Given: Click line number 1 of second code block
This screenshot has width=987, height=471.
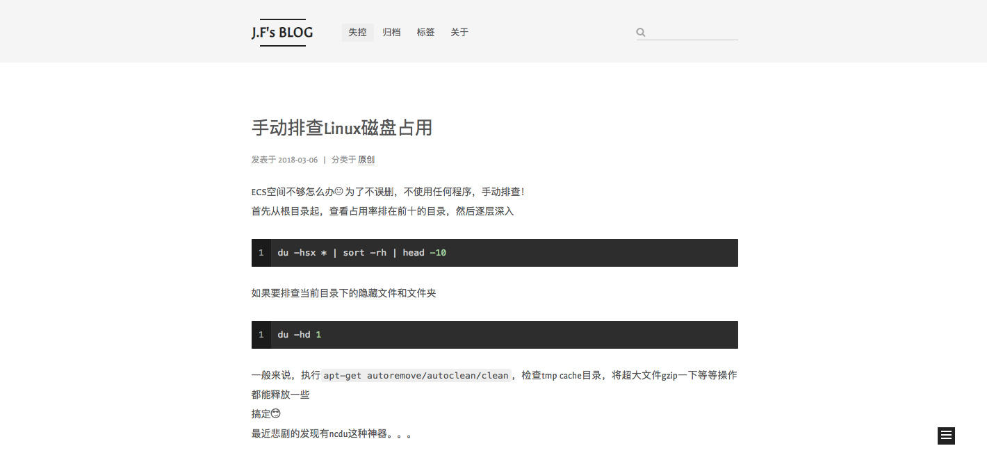Looking at the screenshot, I should 261,335.
